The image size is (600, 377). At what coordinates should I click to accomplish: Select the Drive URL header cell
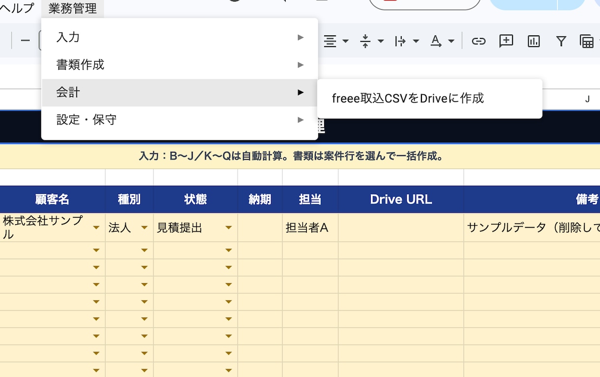click(401, 199)
